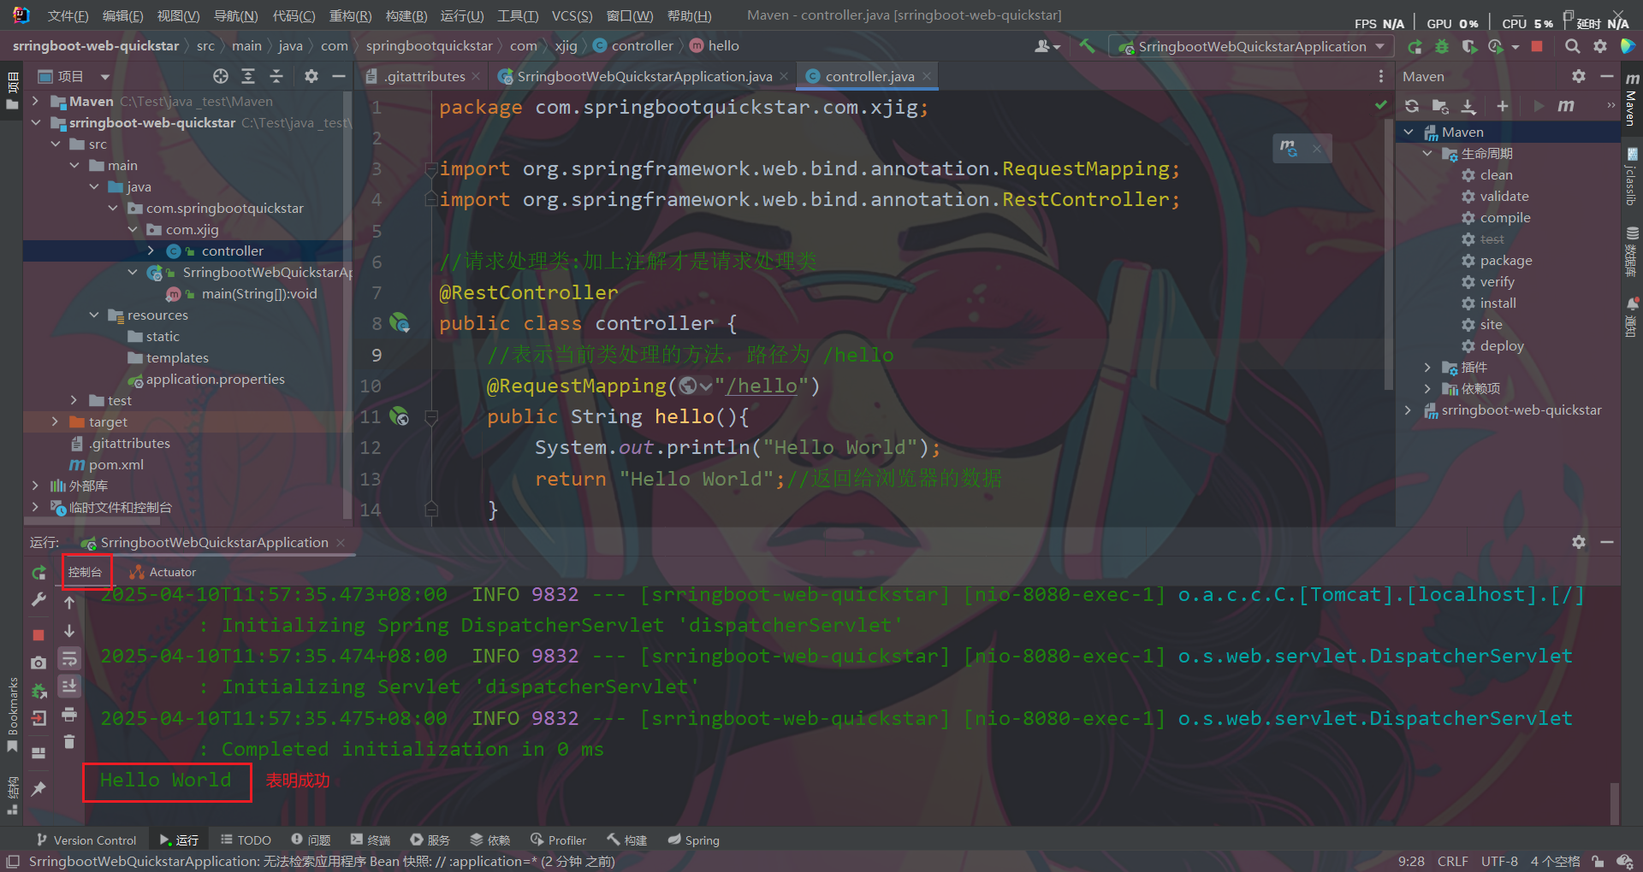Open Version Control tool window
This screenshot has width=1643, height=872.
click(x=86, y=840)
